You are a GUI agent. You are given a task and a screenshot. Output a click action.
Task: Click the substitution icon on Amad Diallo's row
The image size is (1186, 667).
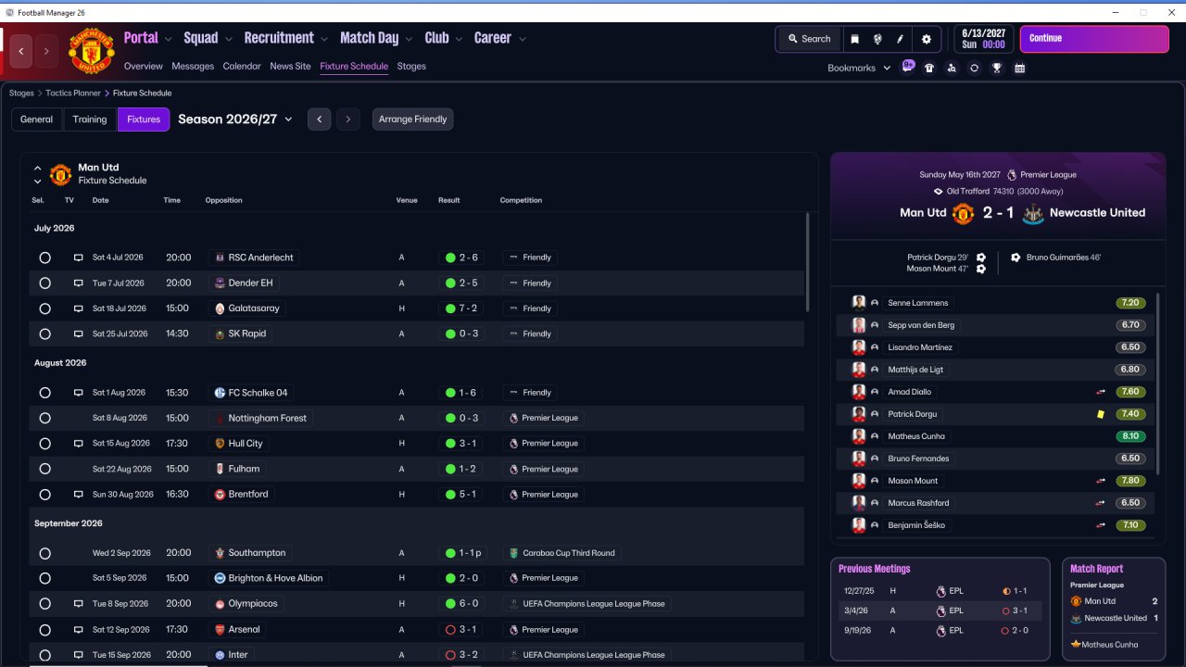1101,392
